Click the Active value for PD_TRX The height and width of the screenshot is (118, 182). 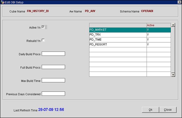(159, 35)
